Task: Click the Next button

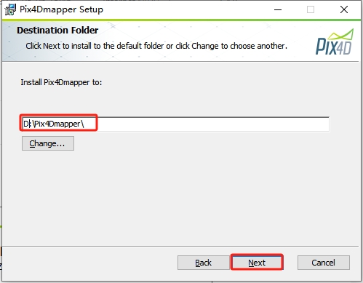Action: pyautogui.click(x=257, y=263)
